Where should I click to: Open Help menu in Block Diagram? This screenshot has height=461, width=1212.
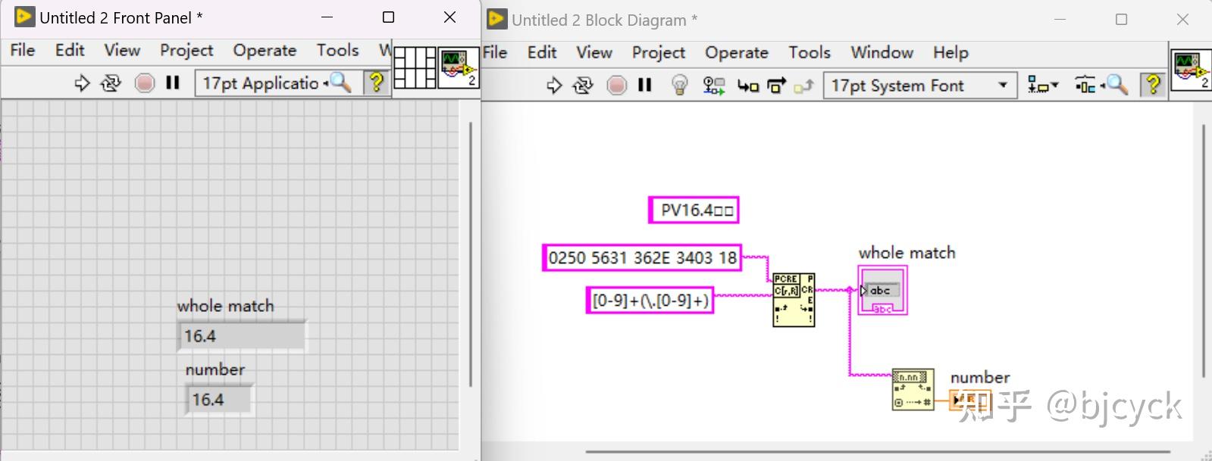point(950,52)
